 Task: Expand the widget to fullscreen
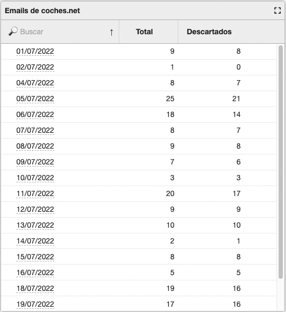[278, 11]
